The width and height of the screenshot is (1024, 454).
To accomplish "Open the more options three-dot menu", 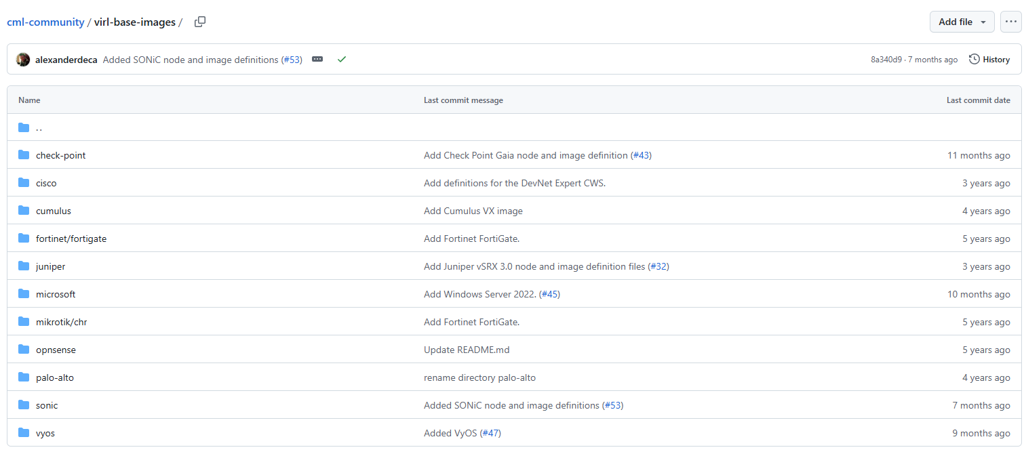I will pos(1011,22).
